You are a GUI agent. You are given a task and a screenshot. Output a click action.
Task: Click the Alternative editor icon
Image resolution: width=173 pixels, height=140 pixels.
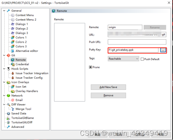(x=13, y=51)
